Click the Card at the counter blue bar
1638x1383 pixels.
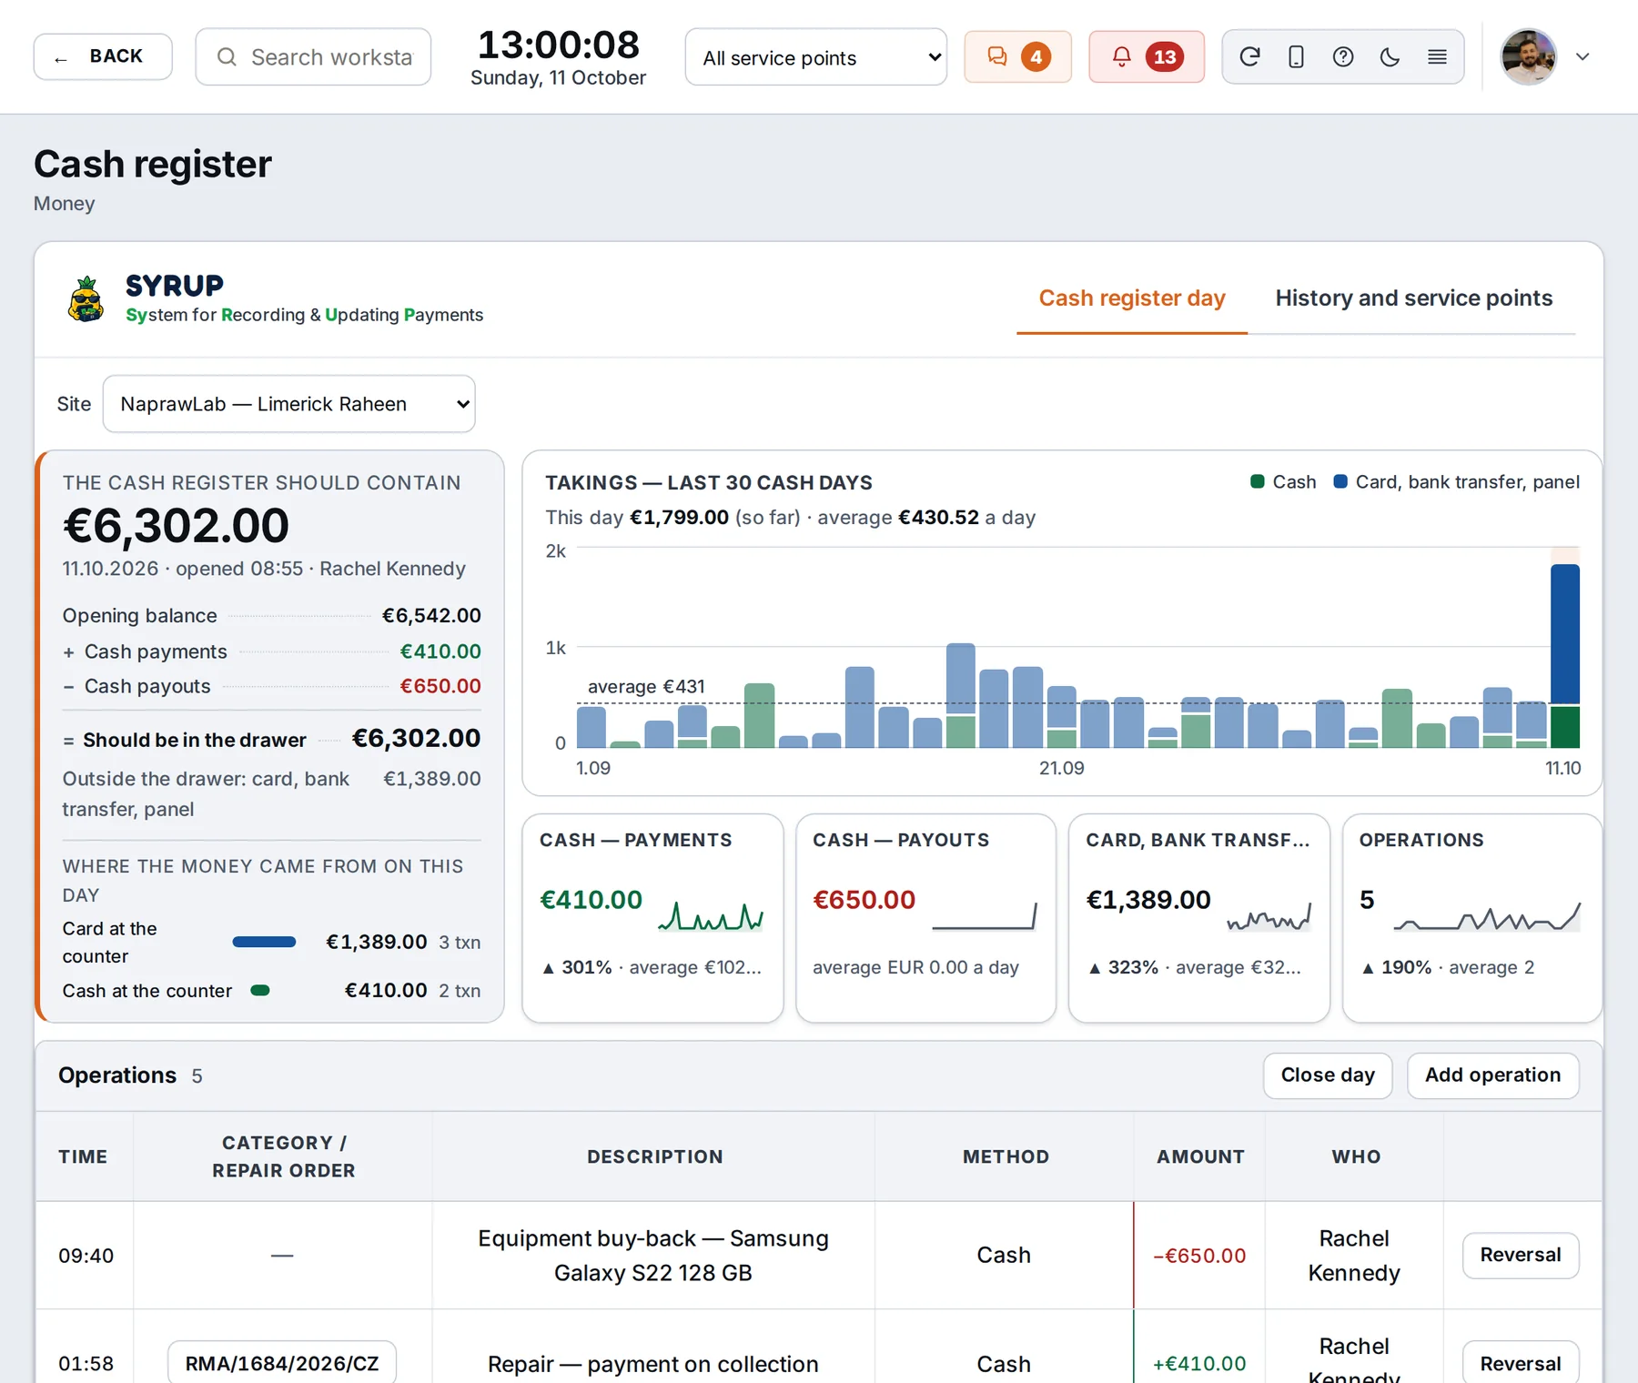264,942
